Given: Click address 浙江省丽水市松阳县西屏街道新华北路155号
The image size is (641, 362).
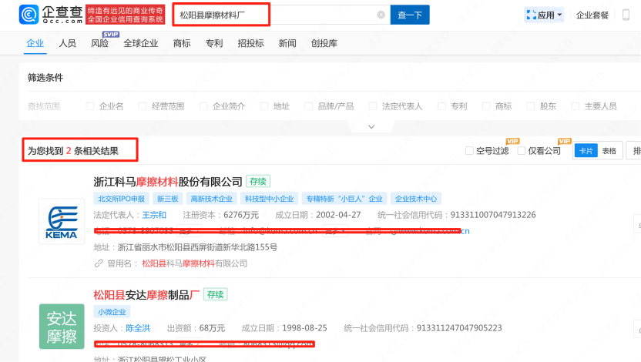Looking at the screenshot, I should [x=197, y=247].
